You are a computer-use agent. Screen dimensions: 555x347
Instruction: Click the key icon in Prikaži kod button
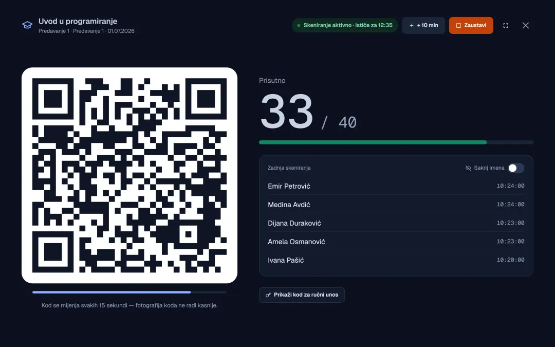coord(268,295)
